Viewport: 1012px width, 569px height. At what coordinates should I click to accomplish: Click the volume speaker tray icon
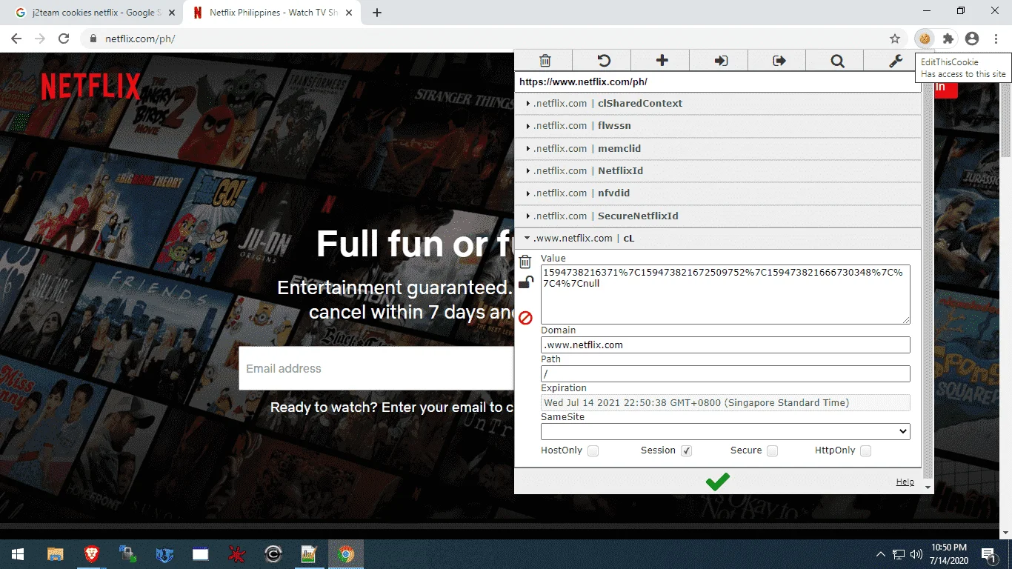[x=916, y=554]
